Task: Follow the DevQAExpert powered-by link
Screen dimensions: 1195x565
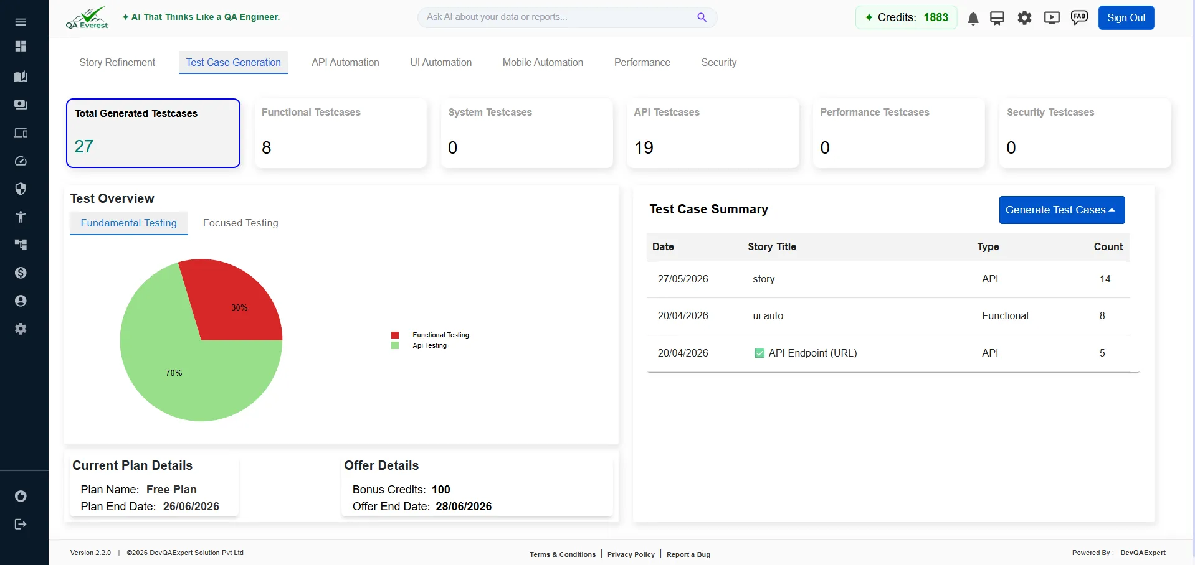Action: click(1143, 553)
